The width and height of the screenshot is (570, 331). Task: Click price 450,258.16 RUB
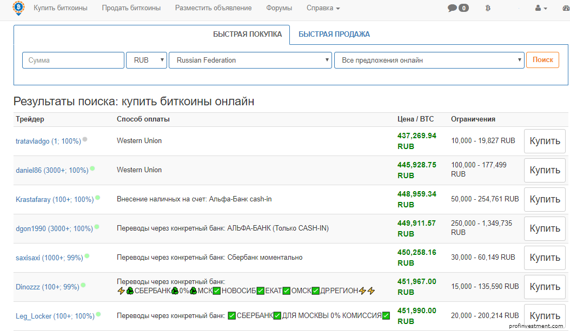[416, 258]
